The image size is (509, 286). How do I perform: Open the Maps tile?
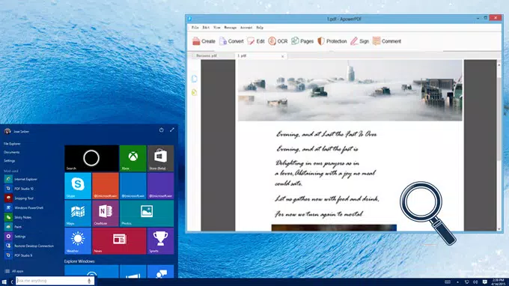coord(78,213)
